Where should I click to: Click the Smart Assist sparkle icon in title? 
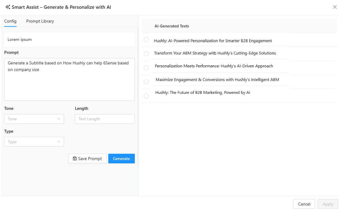coord(8,7)
